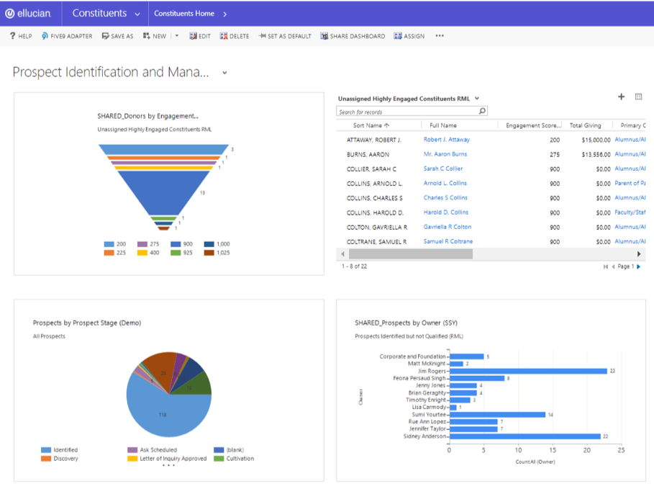Click the 900 legend swatch in funnel chart
Viewport: 654px width, 489px height.
176,244
